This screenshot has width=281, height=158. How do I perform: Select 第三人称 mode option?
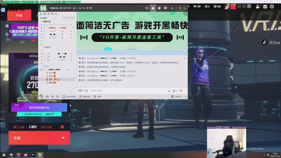pyautogui.click(x=19, y=127)
